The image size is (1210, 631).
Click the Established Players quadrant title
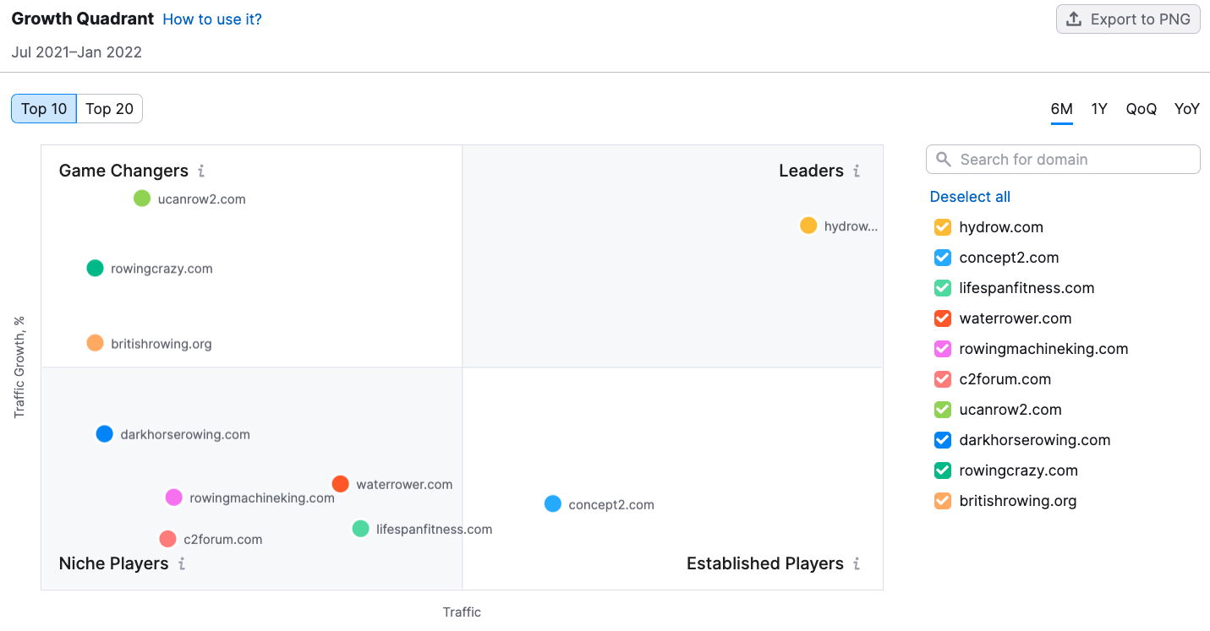pos(765,563)
